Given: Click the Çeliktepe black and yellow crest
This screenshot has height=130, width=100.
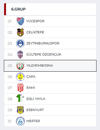Looking at the screenshot, I should pos(20,32).
